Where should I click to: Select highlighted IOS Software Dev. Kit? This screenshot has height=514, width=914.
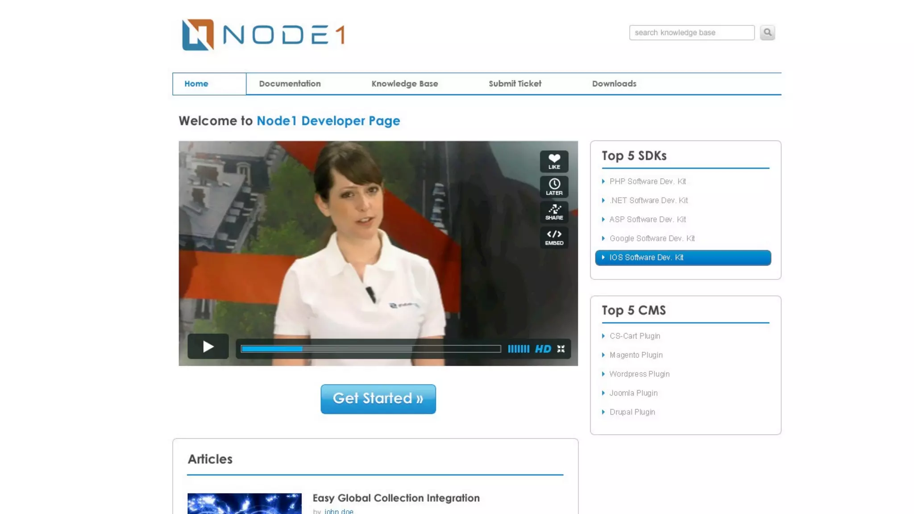tap(683, 258)
